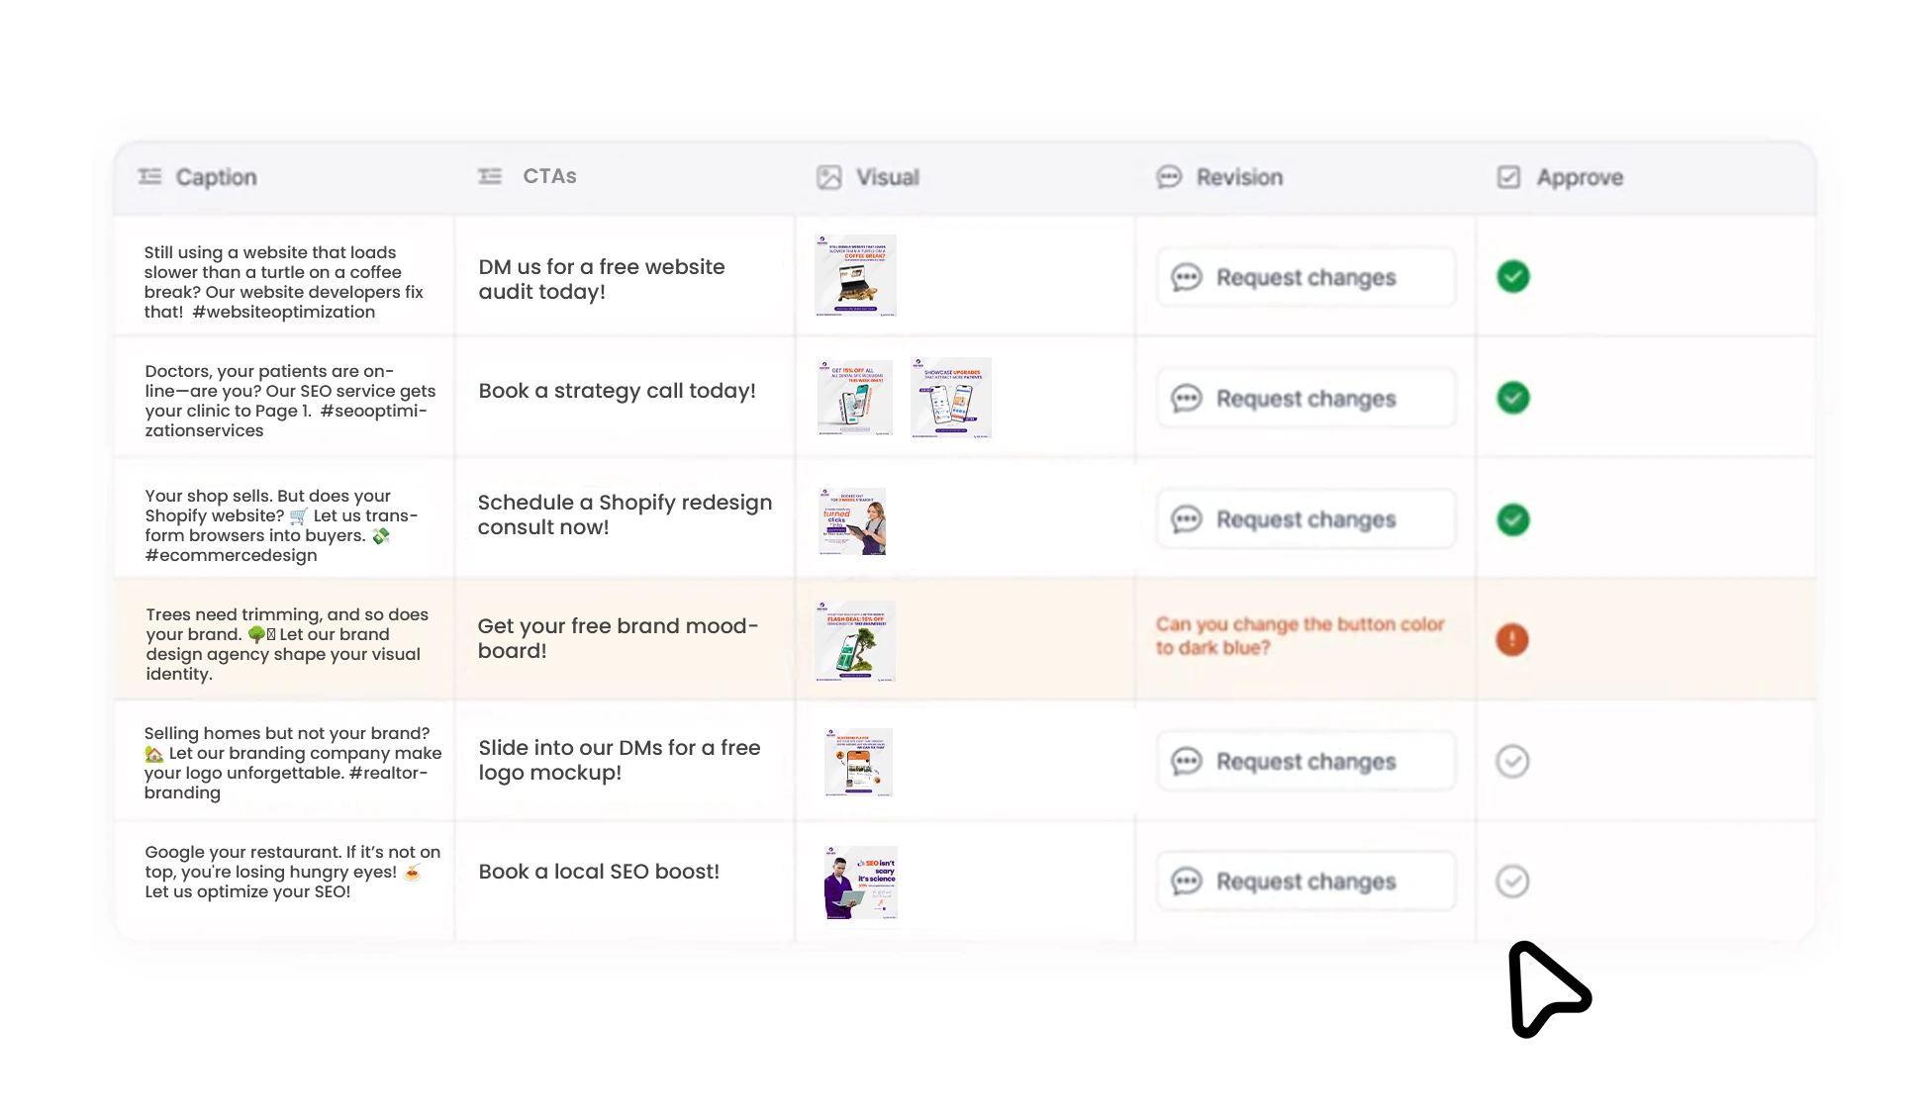Screen dimensions: 1929x1116
Task: Click the Visual column image icon
Action: coord(829,177)
